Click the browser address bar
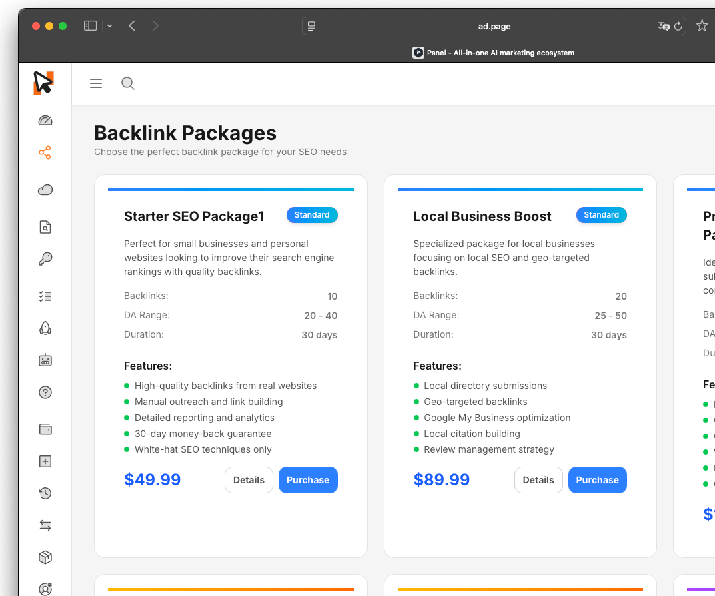715x596 pixels. click(493, 26)
